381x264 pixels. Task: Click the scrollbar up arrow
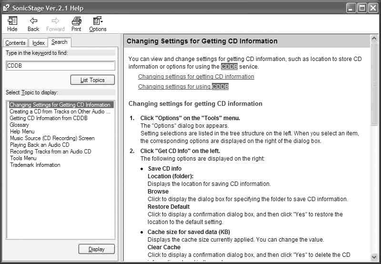pyautogui.click(x=374, y=39)
